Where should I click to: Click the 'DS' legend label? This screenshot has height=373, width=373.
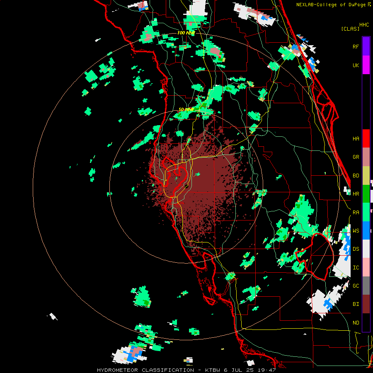[x=356, y=249]
